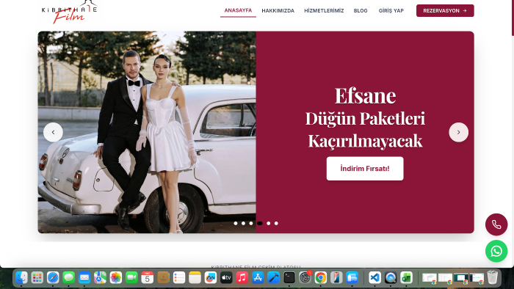The image size is (514, 289).
Task: Select the second carousel pagination dot
Action: click(243, 223)
